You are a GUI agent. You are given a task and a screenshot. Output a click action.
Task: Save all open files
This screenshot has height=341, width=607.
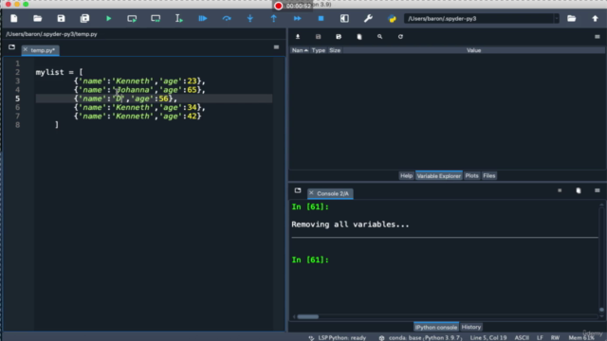tap(84, 18)
